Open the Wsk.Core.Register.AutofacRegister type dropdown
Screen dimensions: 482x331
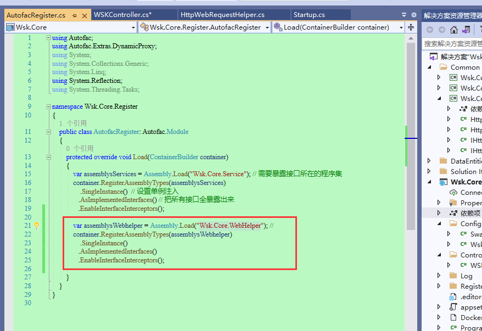point(267,26)
